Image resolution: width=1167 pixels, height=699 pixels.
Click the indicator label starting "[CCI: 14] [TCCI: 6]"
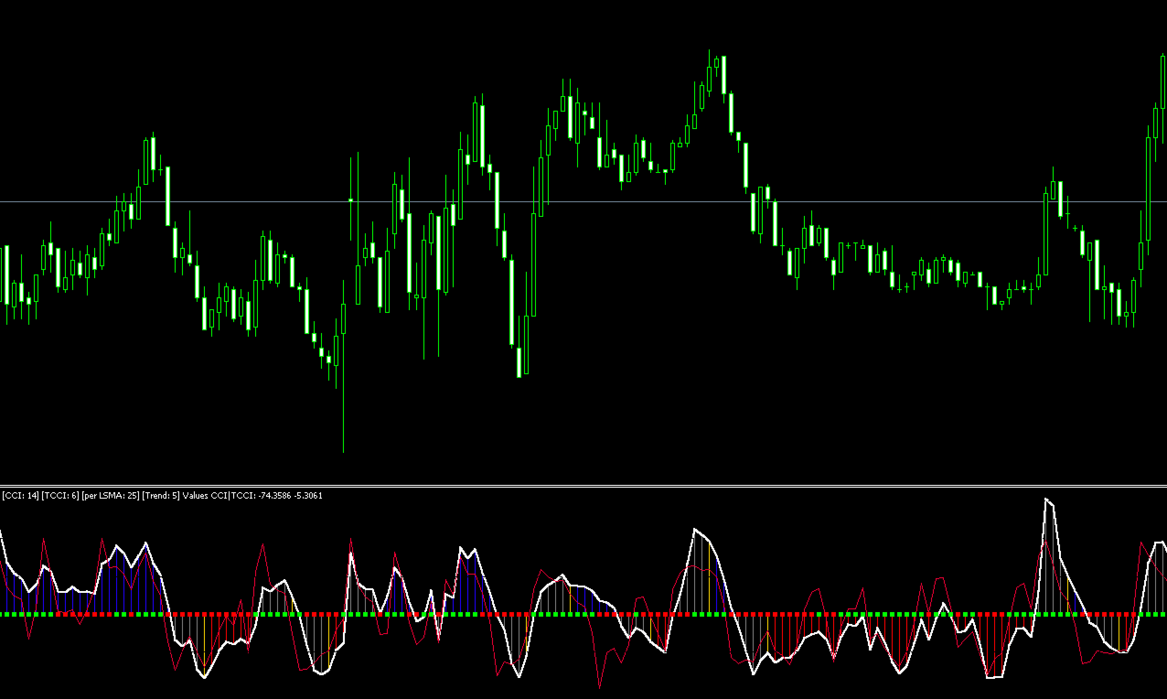click(162, 495)
